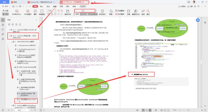Switch to the Android Bi...pdf document tab
Image resolution: width=208 pixels, height=112 pixels.
point(41,2)
